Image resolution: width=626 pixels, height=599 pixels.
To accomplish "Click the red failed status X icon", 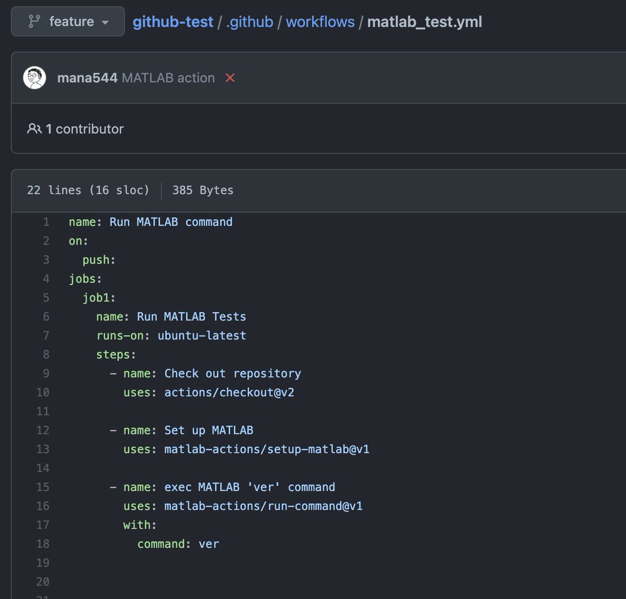I will tap(230, 78).
